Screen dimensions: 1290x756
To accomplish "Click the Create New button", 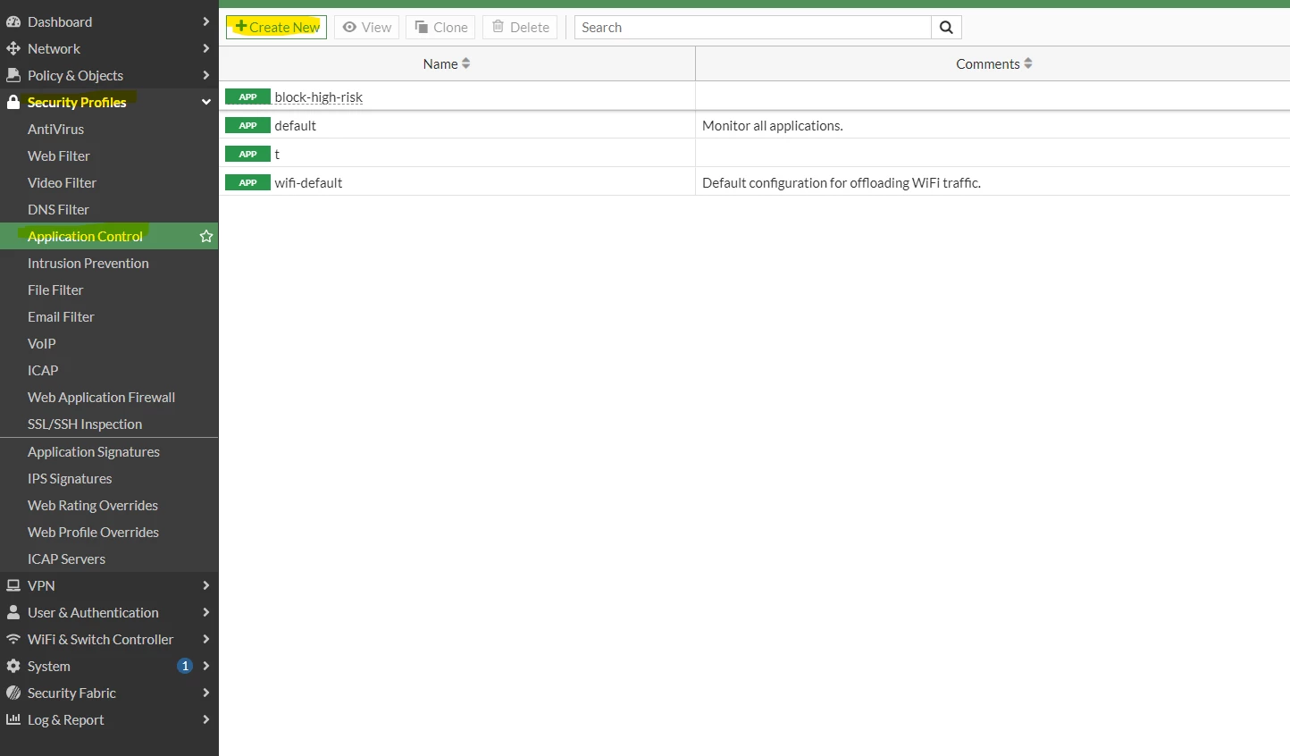I will click(276, 27).
